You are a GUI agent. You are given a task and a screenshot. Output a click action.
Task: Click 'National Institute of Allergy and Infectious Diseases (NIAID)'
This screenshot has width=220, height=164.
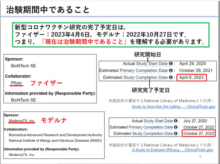click(55, 140)
